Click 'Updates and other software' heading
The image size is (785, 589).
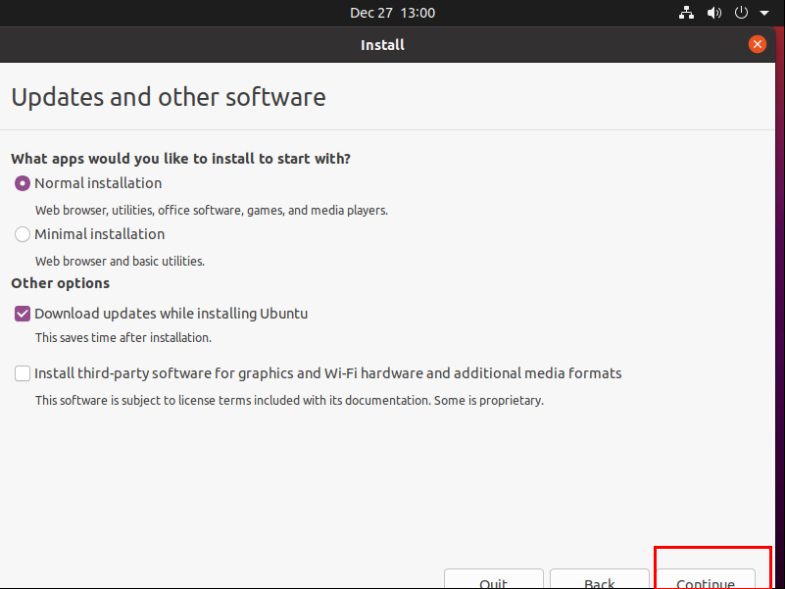[x=169, y=97]
